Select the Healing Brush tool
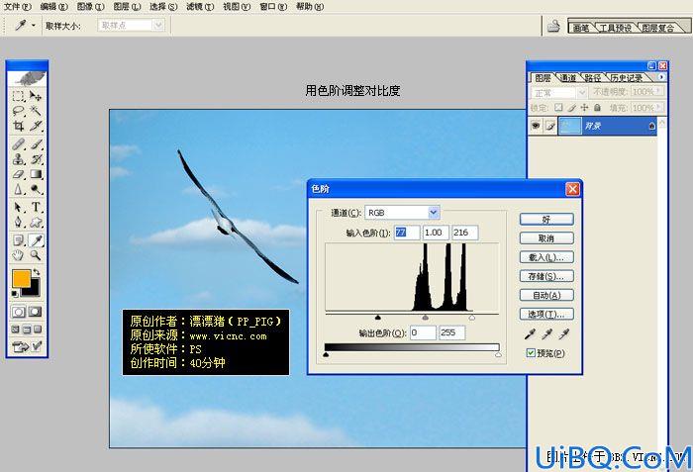This screenshot has height=472, width=693. pos(18,144)
